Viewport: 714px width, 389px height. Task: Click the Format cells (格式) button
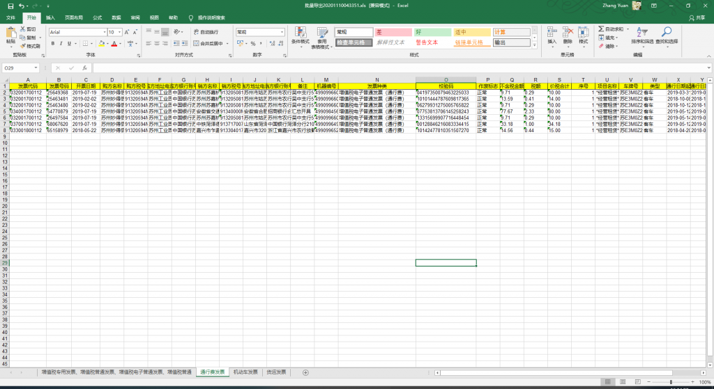coord(584,35)
